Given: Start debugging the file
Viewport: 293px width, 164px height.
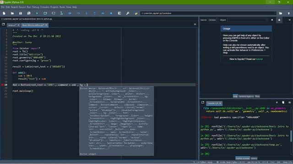Looking at the screenshot, I should 70,13.
